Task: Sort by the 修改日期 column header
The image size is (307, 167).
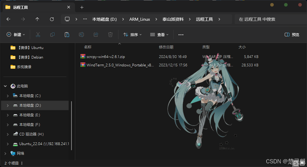Action: click(166, 47)
